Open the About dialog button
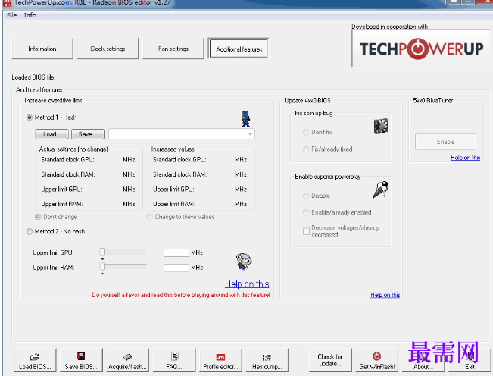 (x=423, y=360)
